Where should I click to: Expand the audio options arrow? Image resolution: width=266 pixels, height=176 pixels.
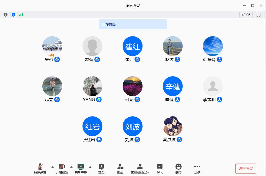pyautogui.click(x=53, y=167)
